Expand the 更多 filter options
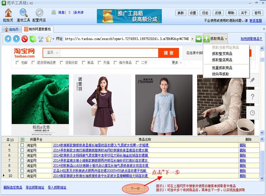Image resolution: width=266 pixels, height=196 pixels. [177, 63]
